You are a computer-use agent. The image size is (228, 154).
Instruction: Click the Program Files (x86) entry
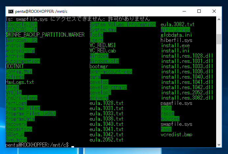[31, 113]
